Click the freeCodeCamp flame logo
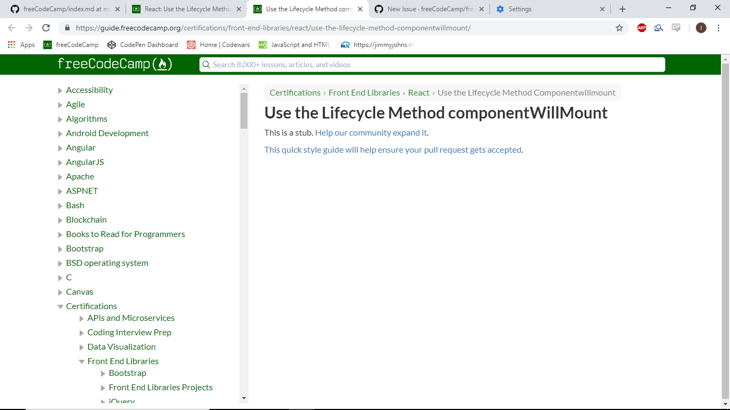Image resolution: width=730 pixels, height=410 pixels. 164,64
